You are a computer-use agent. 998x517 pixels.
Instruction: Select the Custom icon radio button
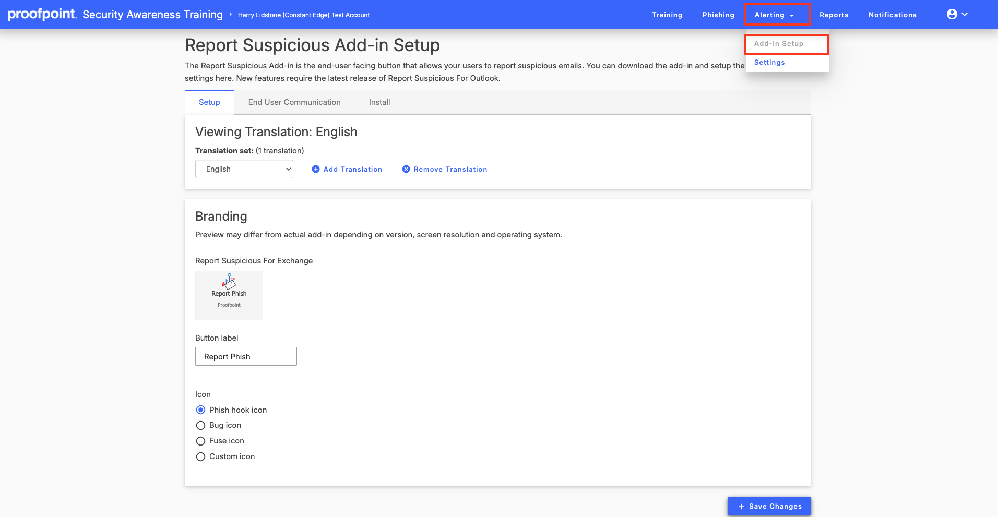(200, 456)
